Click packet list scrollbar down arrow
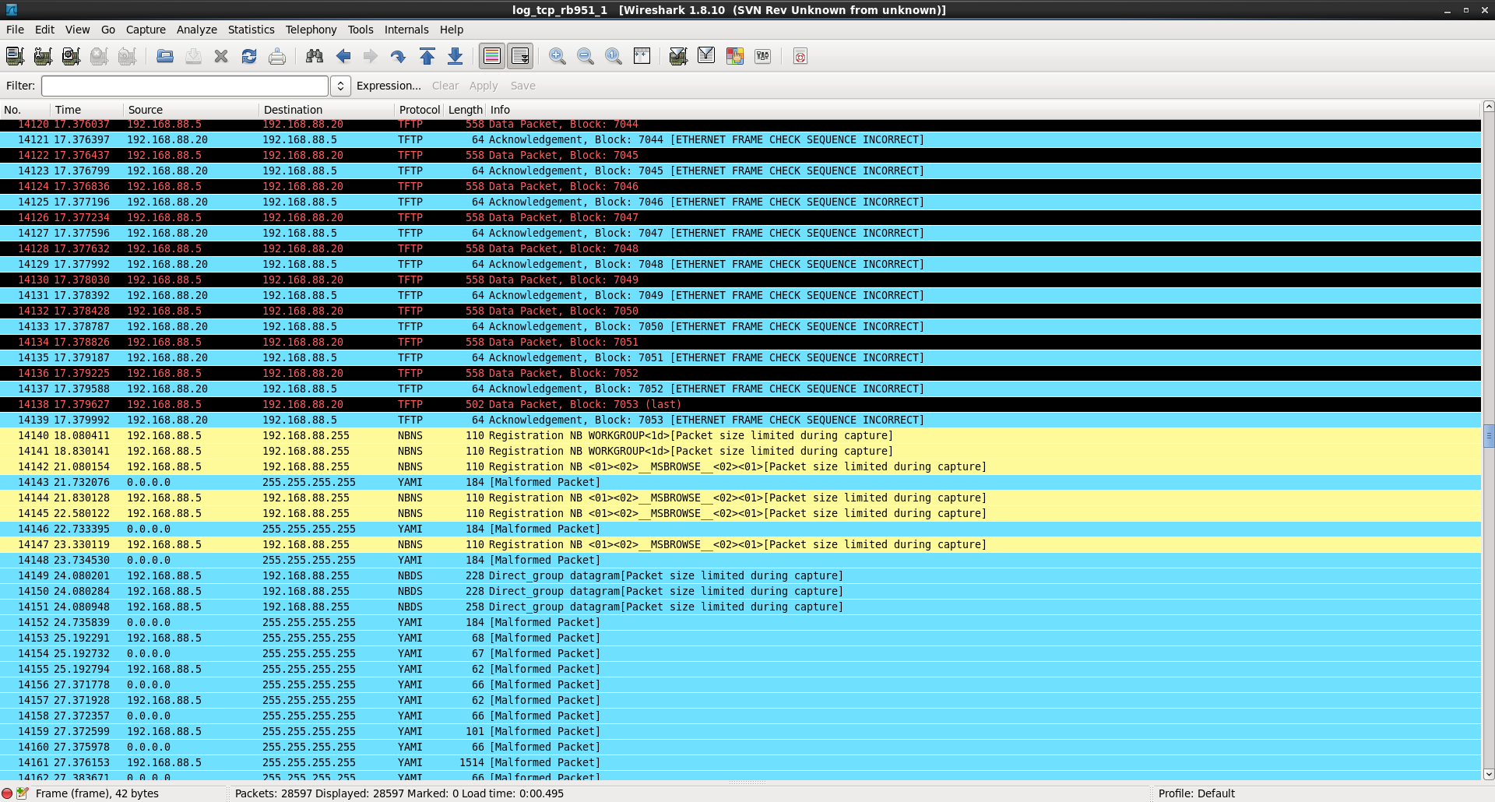The image size is (1495, 802). click(x=1489, y=774)
